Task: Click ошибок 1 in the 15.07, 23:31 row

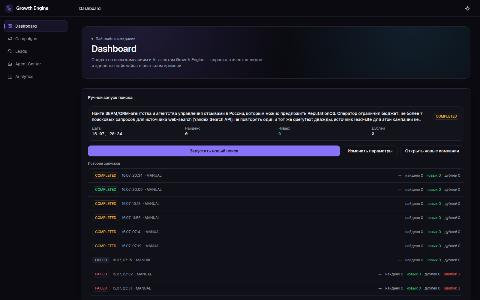Action: coord(452,288)
